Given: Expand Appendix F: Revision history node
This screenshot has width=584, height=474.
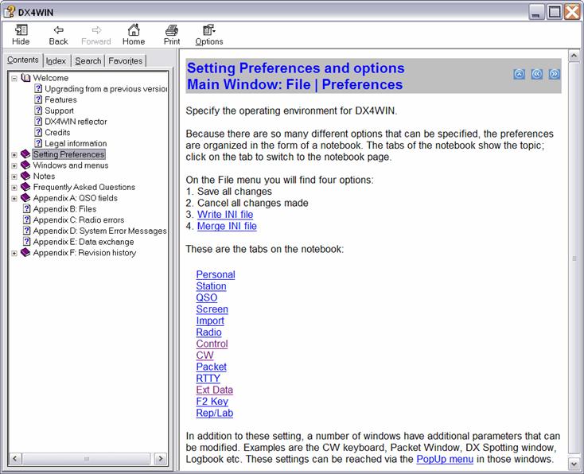Looking at the screenshot, I should [14, 253].
